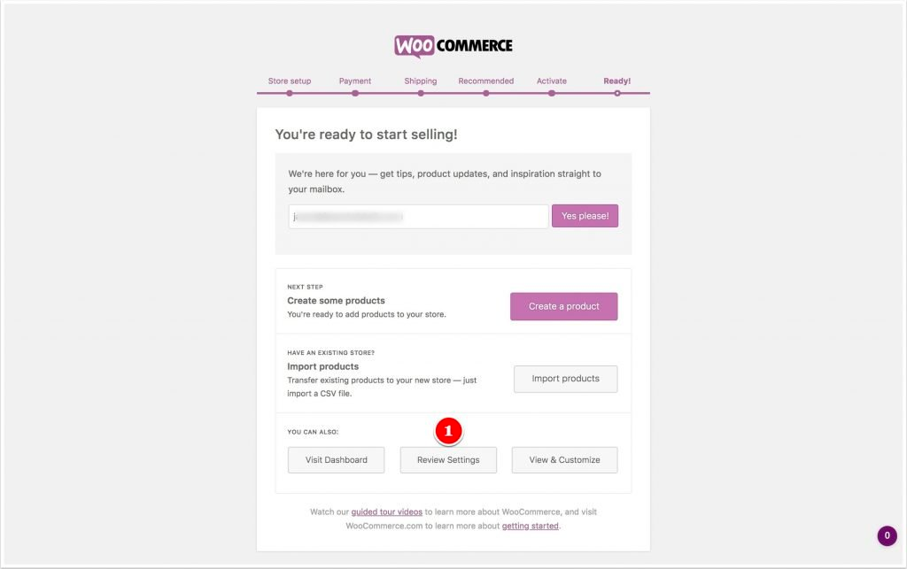907x569 pixels.
Task: Open the Visit Dashboard page
Action: [x=336, y=459]
